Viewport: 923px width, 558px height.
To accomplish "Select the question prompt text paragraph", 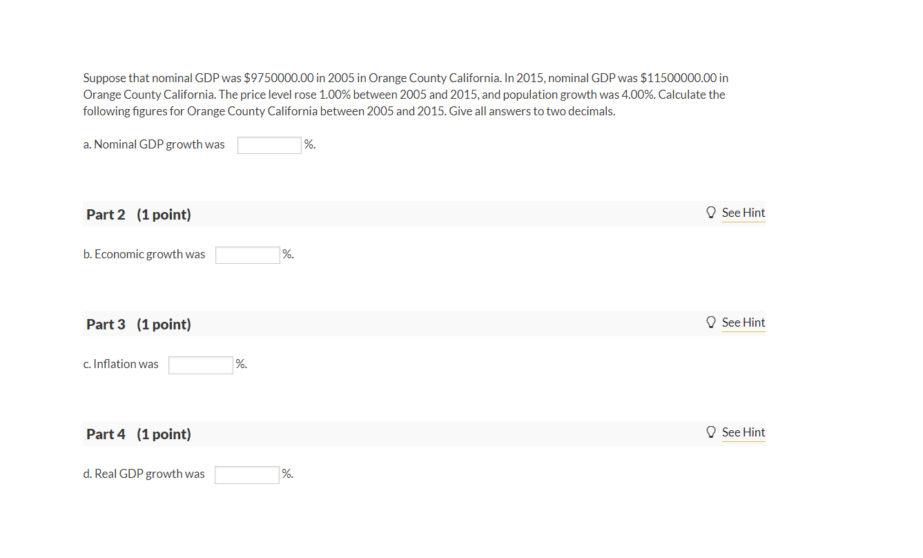I will tap(405, 94).
